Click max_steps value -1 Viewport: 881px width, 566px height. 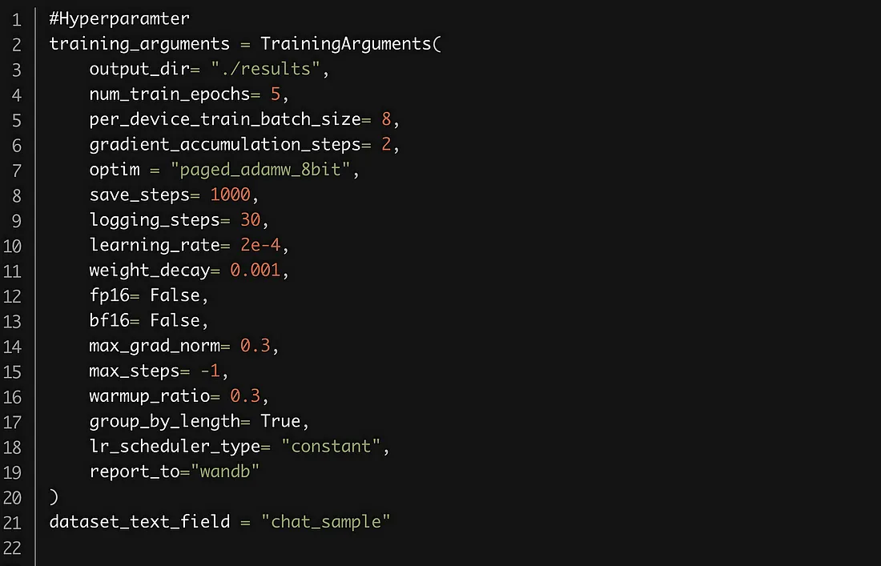pyautogui.click(x=210, y=371)
